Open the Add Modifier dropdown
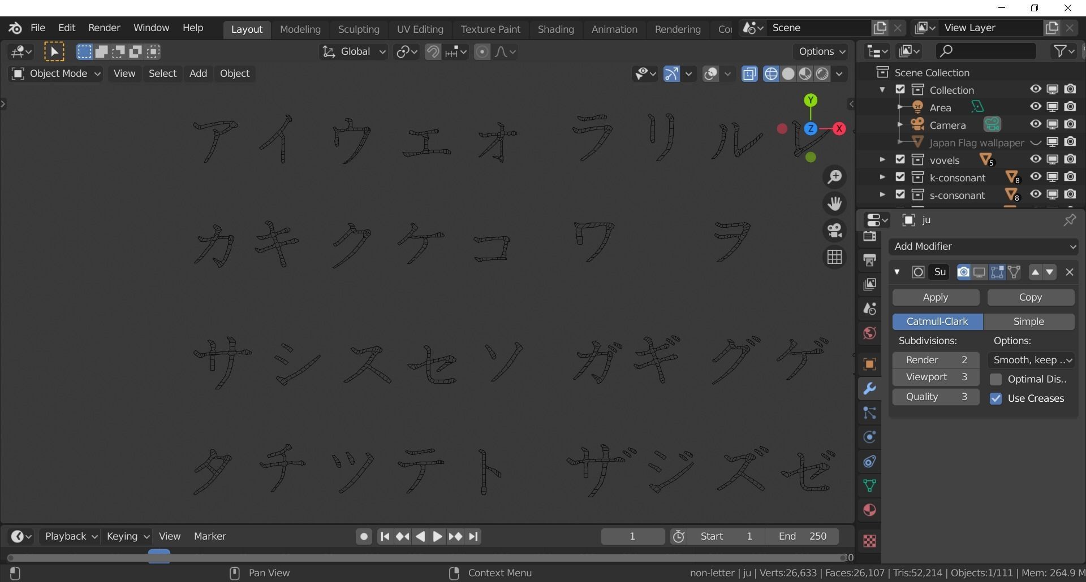The height and width of the screenshot is (582, 1086). pos(983,246)
